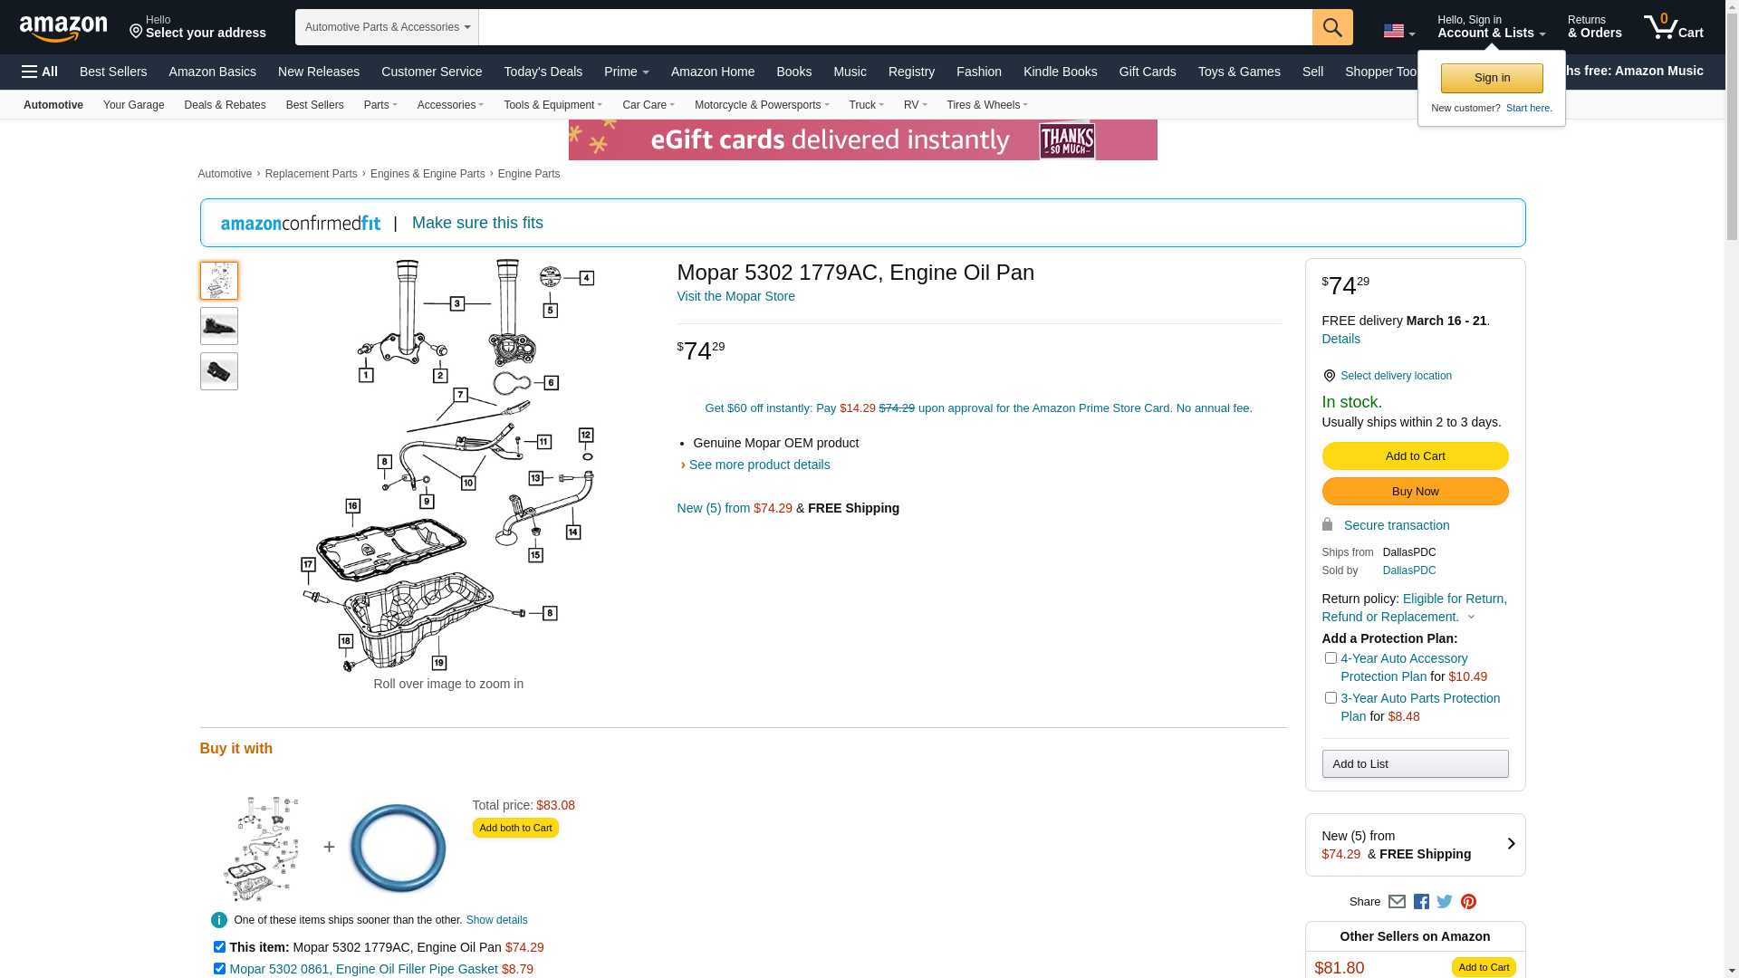Click the search magnifying glass button
Viewport: 1739px width, 978px height.
(1331, 27)
